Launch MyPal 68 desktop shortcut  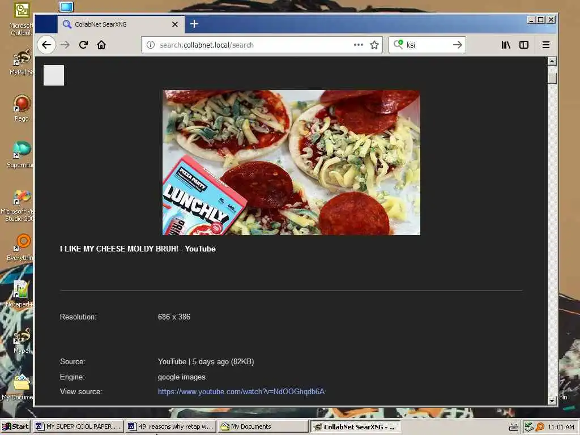point(21,62)
